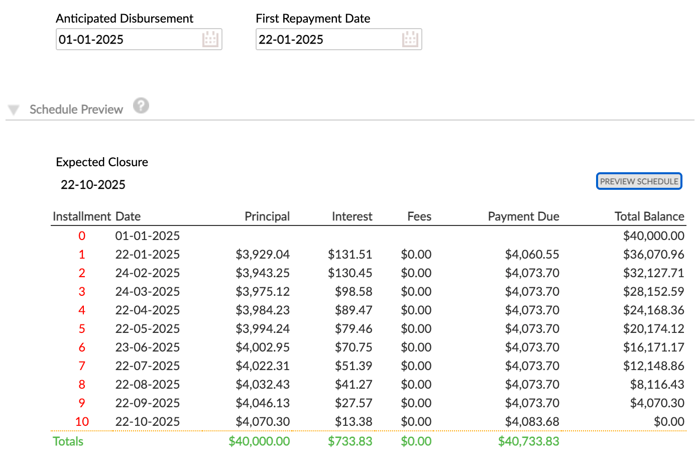Screen dimensions: 695x463
Task: Click installment number 0 disbursement row
Action: click(82, 236)
